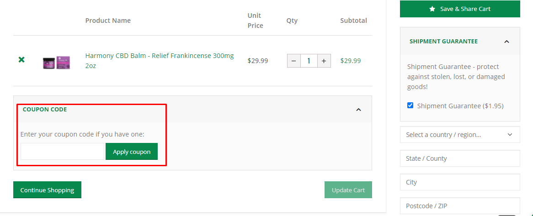Click the coupon code text field
The height and width of the screenshot is (216, 533).
(62, 152)
